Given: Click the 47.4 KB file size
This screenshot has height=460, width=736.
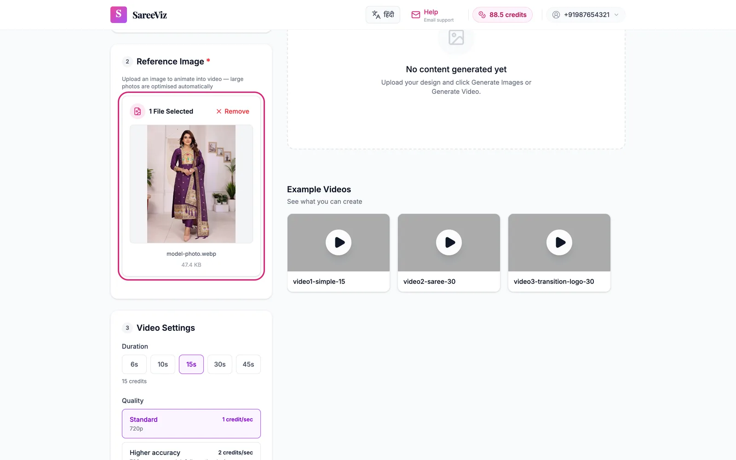Looking at the screenshot, I should 191,265.
